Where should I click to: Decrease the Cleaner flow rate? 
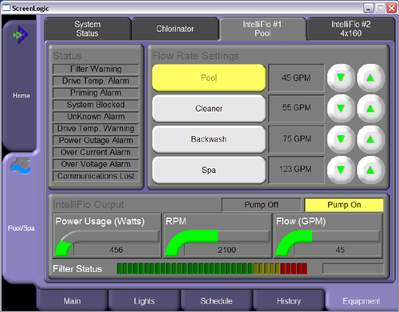[x=341, y=109]
